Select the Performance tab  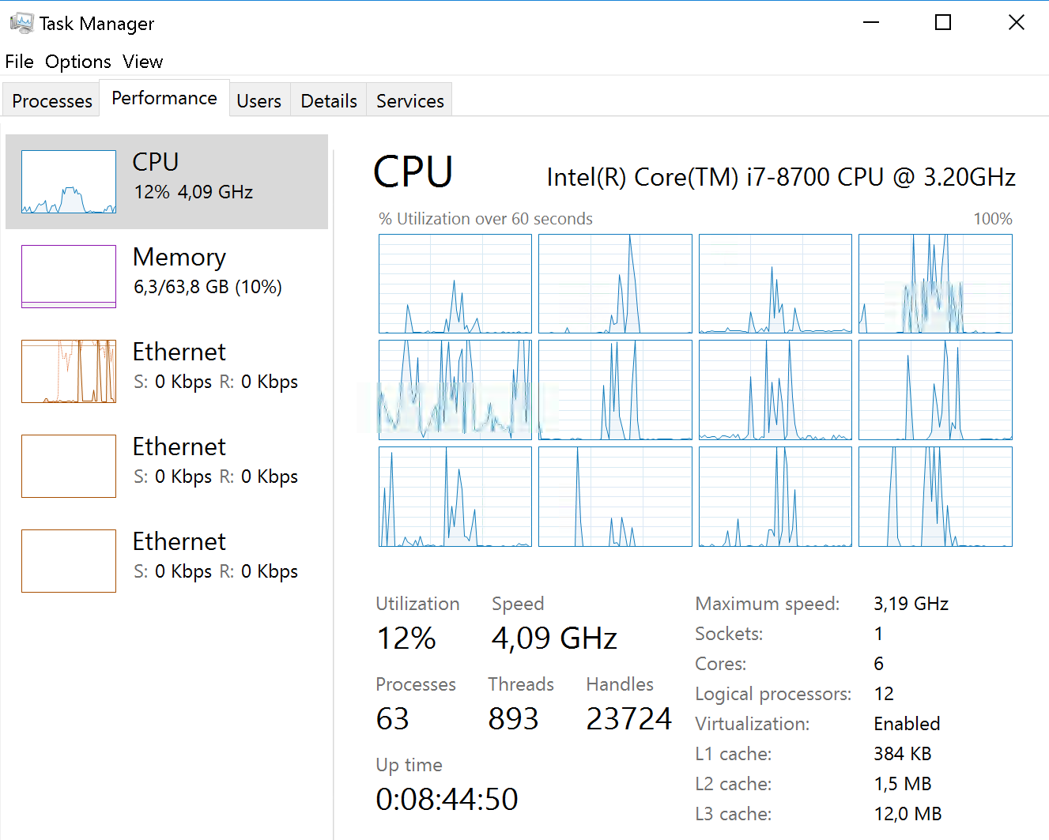[164, 98]
